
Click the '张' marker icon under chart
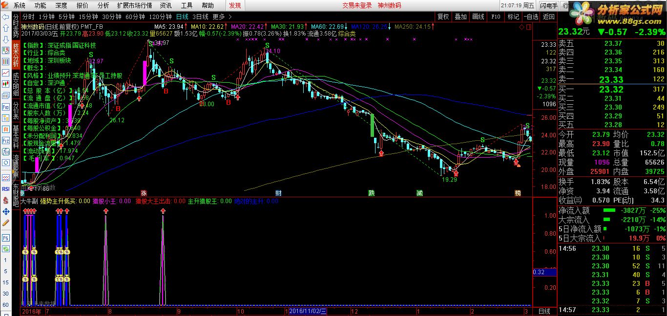(144, 193)
